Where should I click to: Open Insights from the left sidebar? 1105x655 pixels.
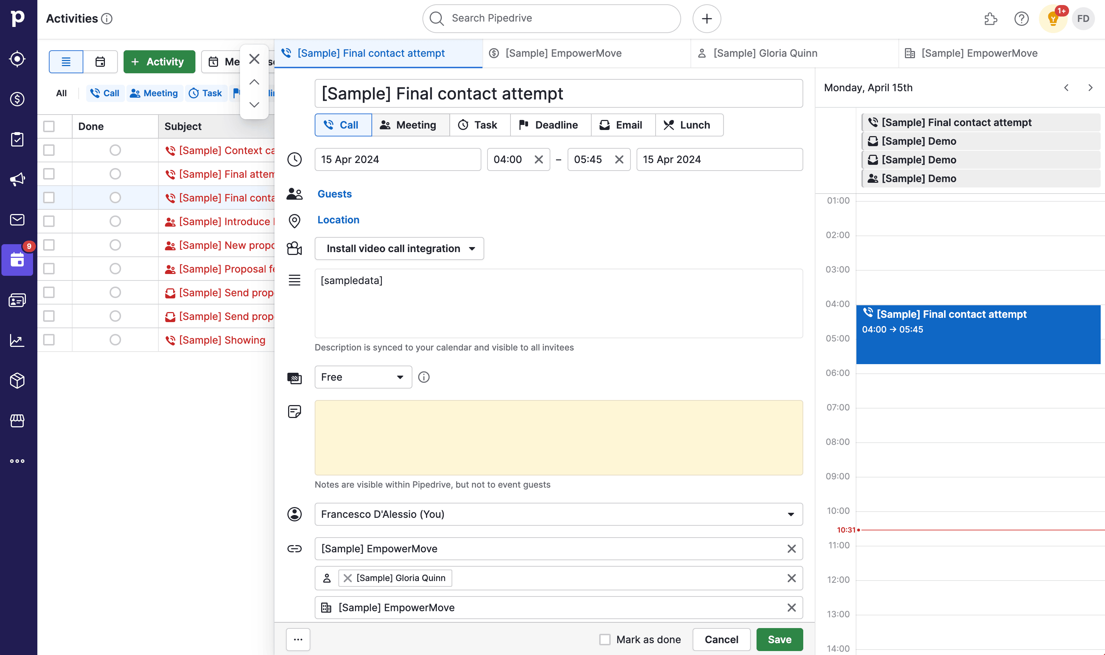pyautogui.click(x=17, y=340)
